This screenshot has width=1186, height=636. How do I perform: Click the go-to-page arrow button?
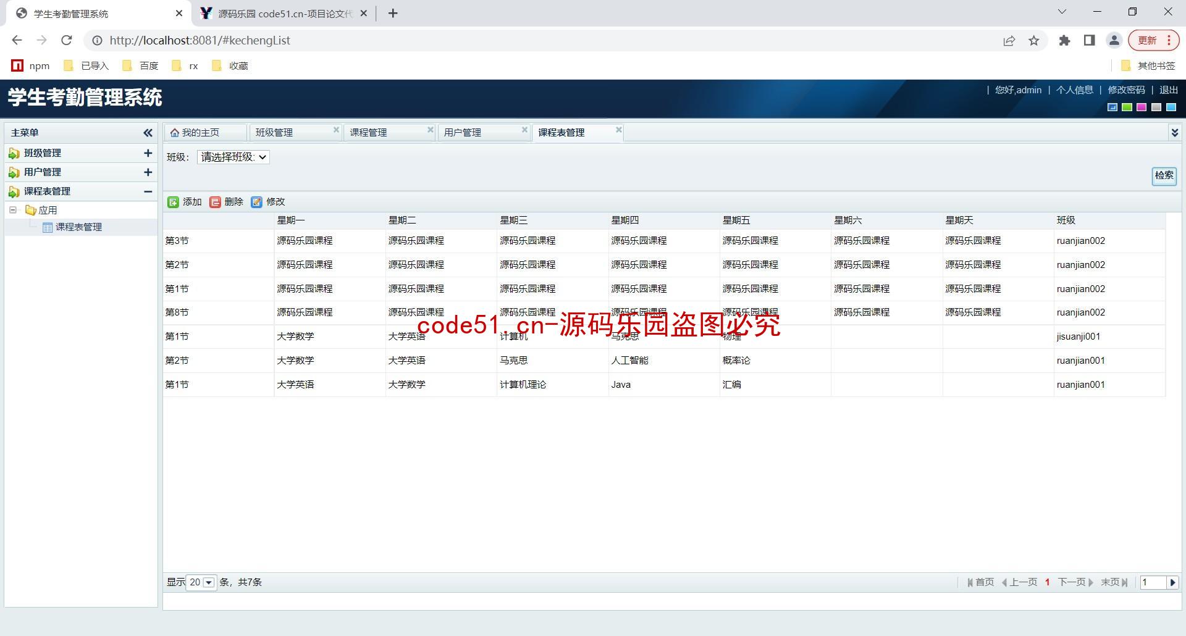click(x=1172, y=582)
